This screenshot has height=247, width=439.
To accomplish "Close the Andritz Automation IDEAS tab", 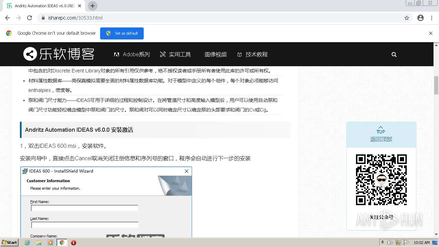I will [80, 6].
